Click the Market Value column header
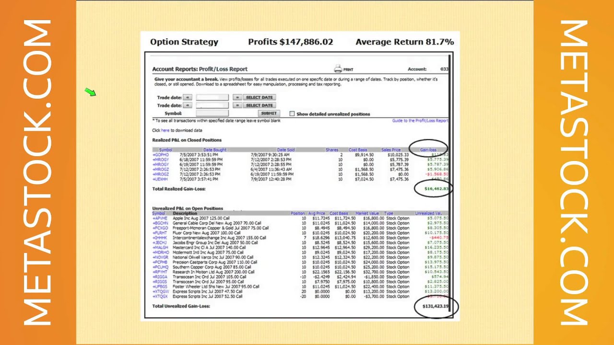The height and width of the screenshot is (345, 614). click(368, 213)
